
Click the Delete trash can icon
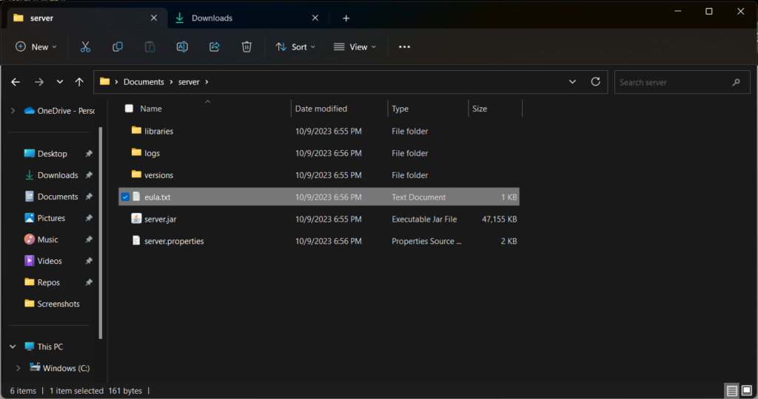[x=246, y=47]
